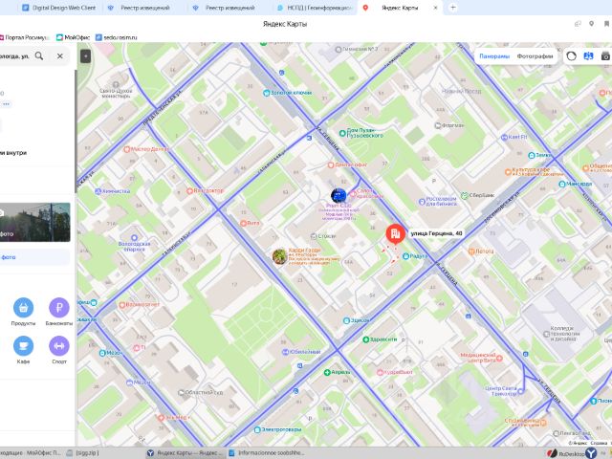Image resolution: width=612 pixels, height=459 pixels.
Task: Open МойОфис bookmark
Action: [x=73, y=37]
